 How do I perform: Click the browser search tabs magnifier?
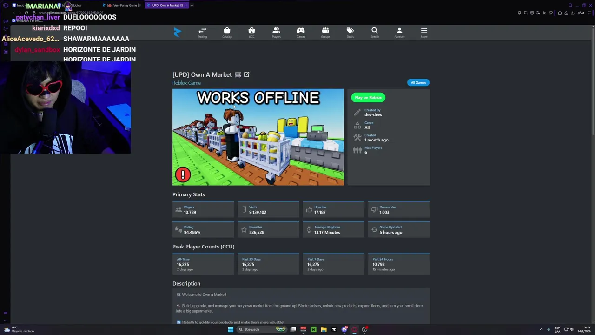pyautogui.click(x=570, y=5)
